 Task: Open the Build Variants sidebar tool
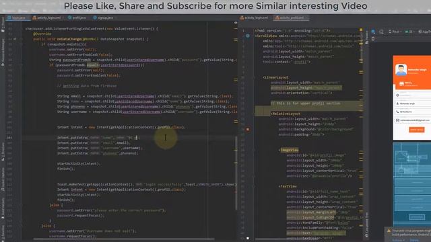[3, 208]
